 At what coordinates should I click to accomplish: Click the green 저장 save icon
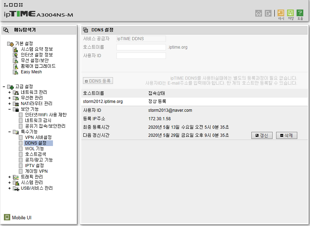(290, 13)
